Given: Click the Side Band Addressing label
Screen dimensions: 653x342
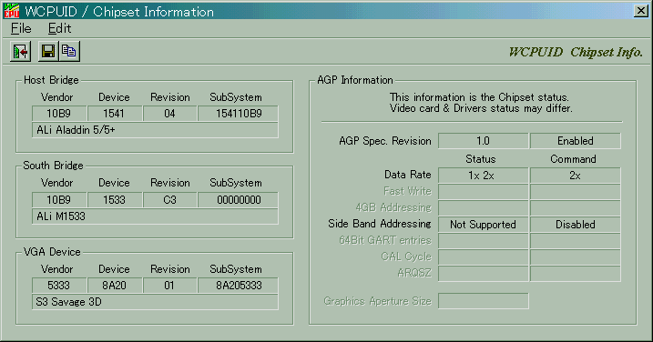Looking at the screenshot, I should (x=380, y=224).
